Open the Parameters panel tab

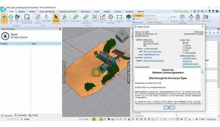tap(21, 115)
